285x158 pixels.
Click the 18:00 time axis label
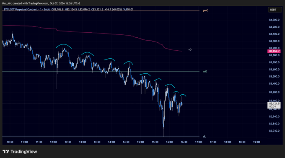[x=228, y=142]
